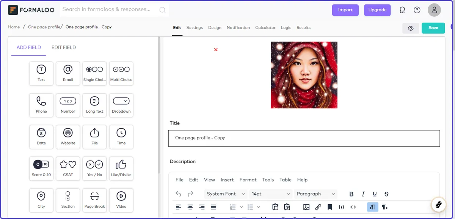Add a Multi Choice field
The width and height of the screenshot is (455, 219).
tap(121, 74)
